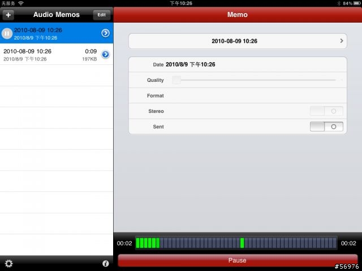Click the chevron on the memo title row
The image size is (362, 271).
[342, 41]
